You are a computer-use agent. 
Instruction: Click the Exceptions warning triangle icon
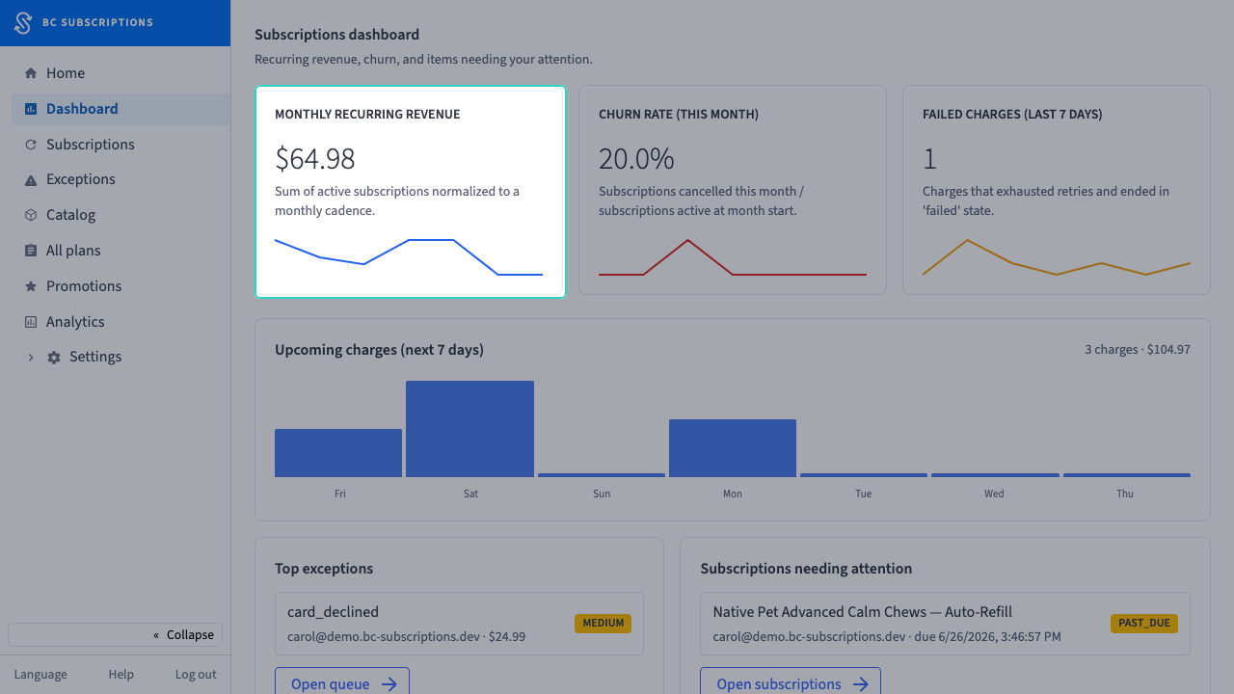31,179
